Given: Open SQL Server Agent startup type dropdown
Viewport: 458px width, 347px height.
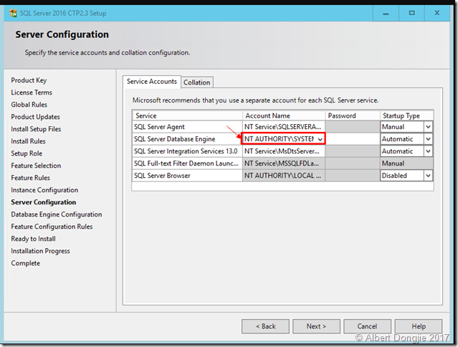Looking at the screenshot, I should 428,127.
